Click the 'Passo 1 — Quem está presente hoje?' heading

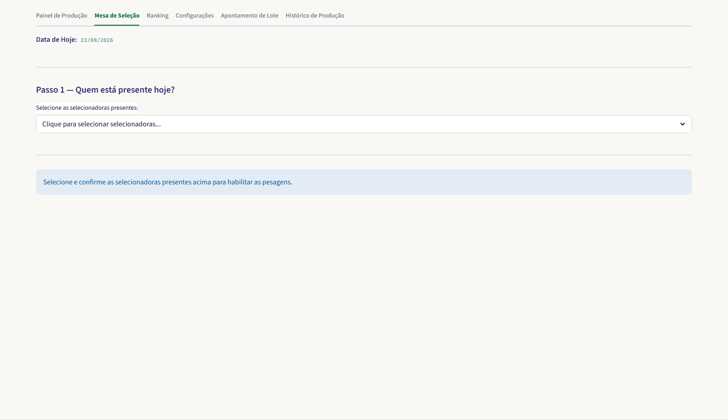(x=105, y=89)
